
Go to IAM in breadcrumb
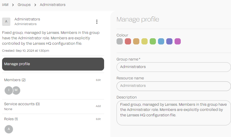[5, 5]
